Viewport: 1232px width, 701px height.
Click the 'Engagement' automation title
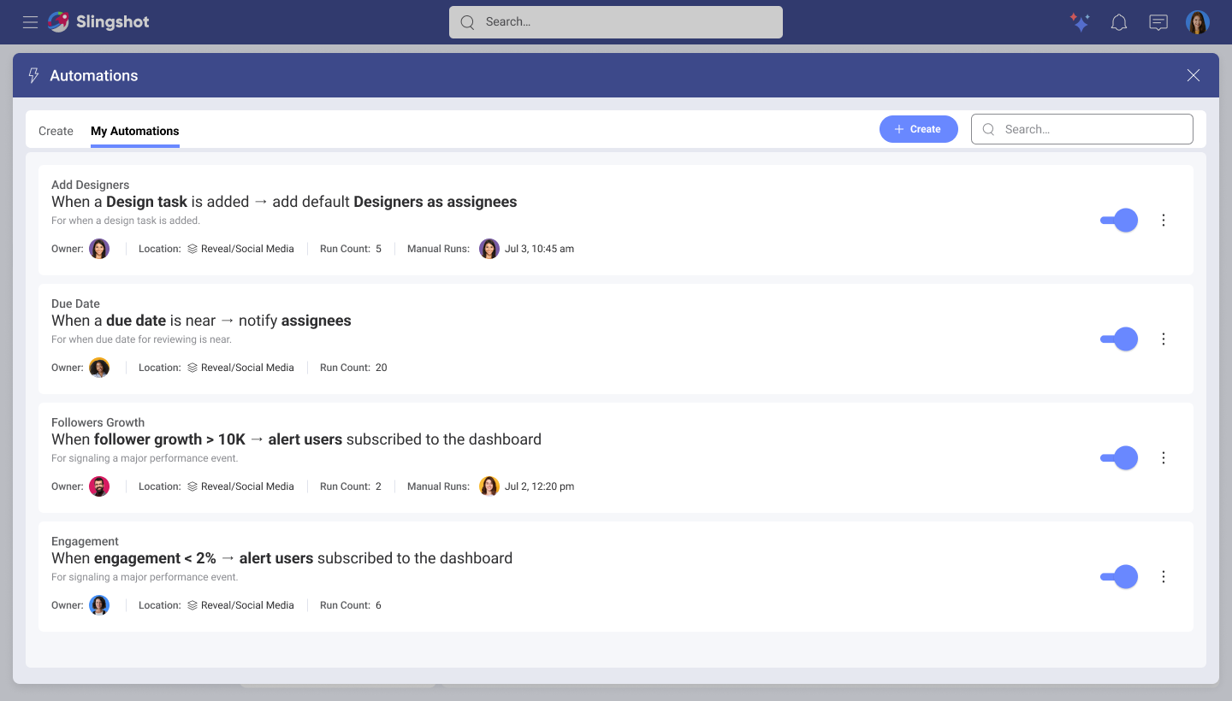[85, 541]
